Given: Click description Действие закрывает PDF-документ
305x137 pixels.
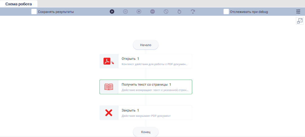Looking at the screenshot, I should 146,116.
